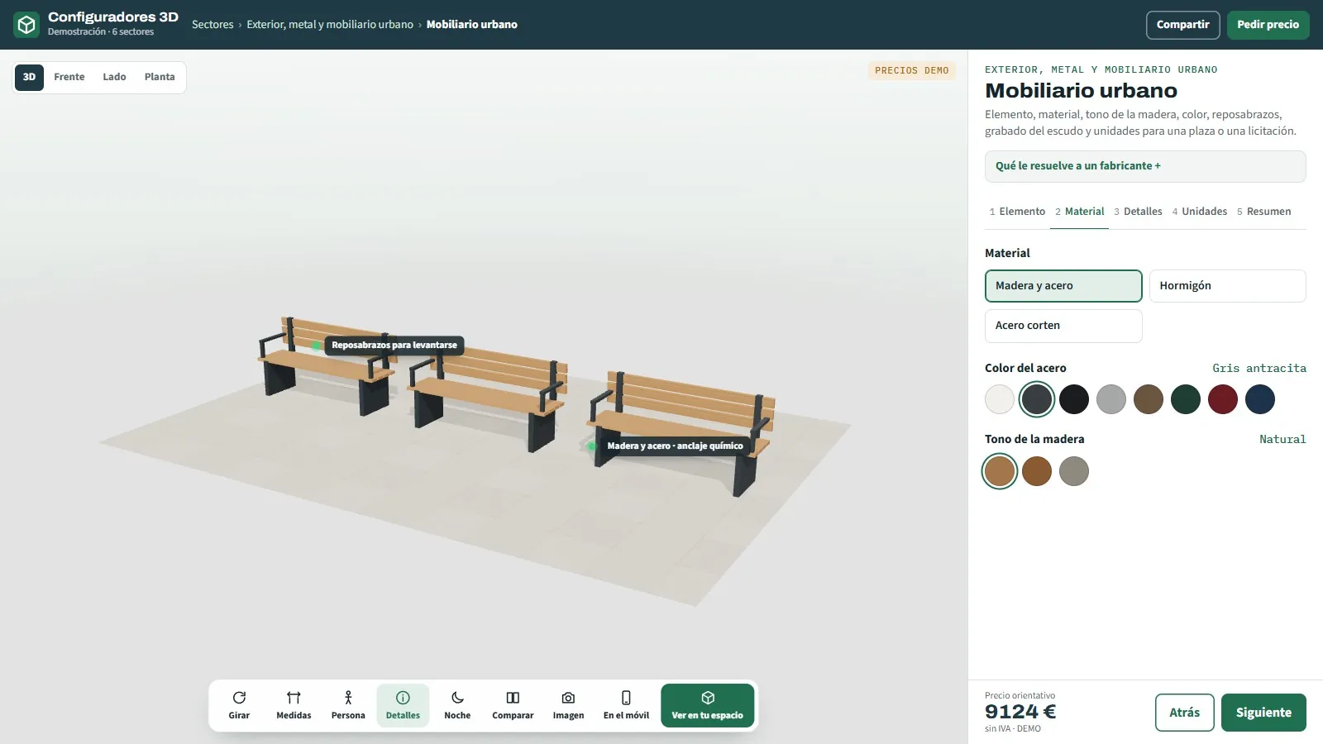Select the black steel color swatch

click(1074, 399)
